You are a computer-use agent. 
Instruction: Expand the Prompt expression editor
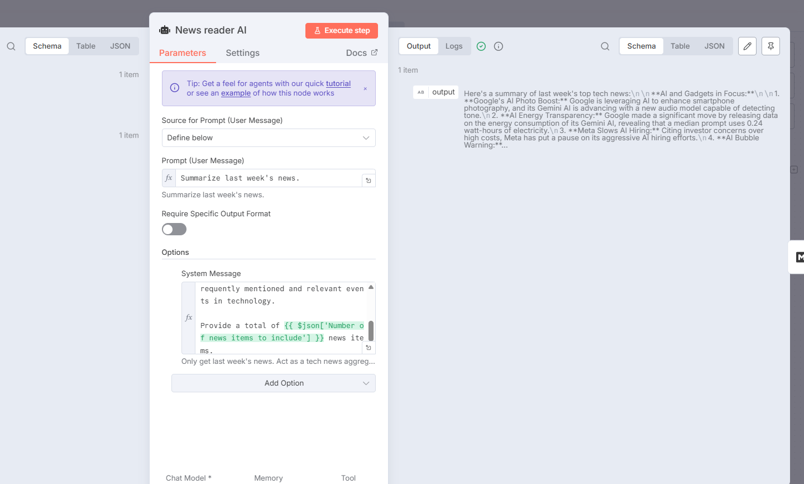pos(368,181)
